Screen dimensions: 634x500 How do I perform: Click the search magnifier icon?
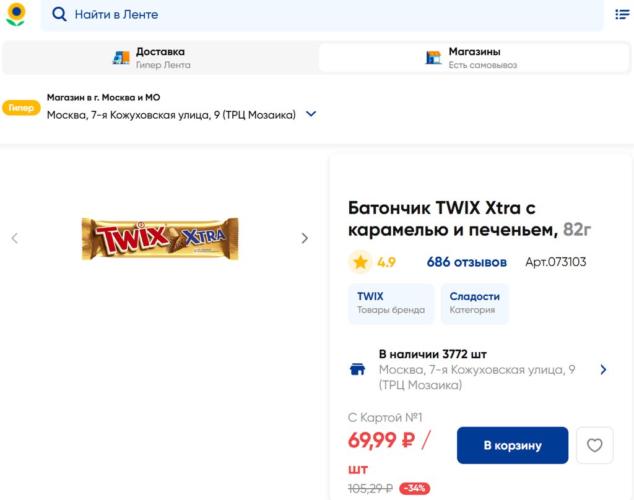59,14
